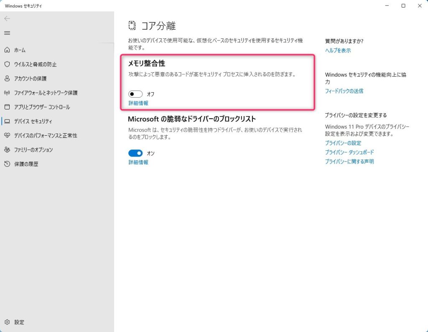Enable the メモリ整合性 toggle switch
The image size is (428, 332).
[135, 94]
